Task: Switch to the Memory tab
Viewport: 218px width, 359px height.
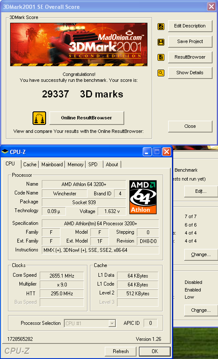Action: click(76, 165)
